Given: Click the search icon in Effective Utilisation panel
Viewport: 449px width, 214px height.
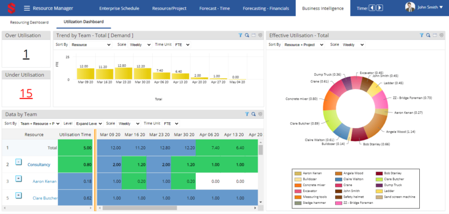Looking at the screenshot, I should click(x=428, y=35).
